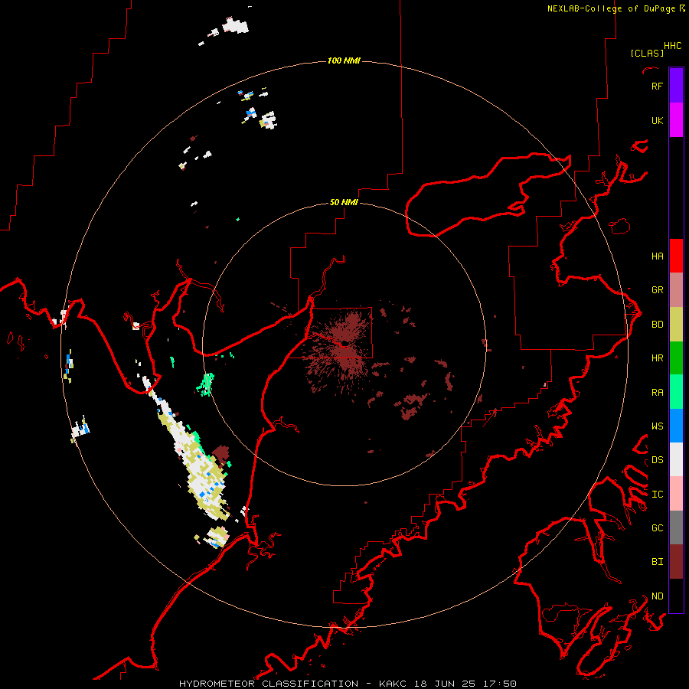Click the GR legend label
The width and height of the screenshot is (689, 689).
click(657, 290)
